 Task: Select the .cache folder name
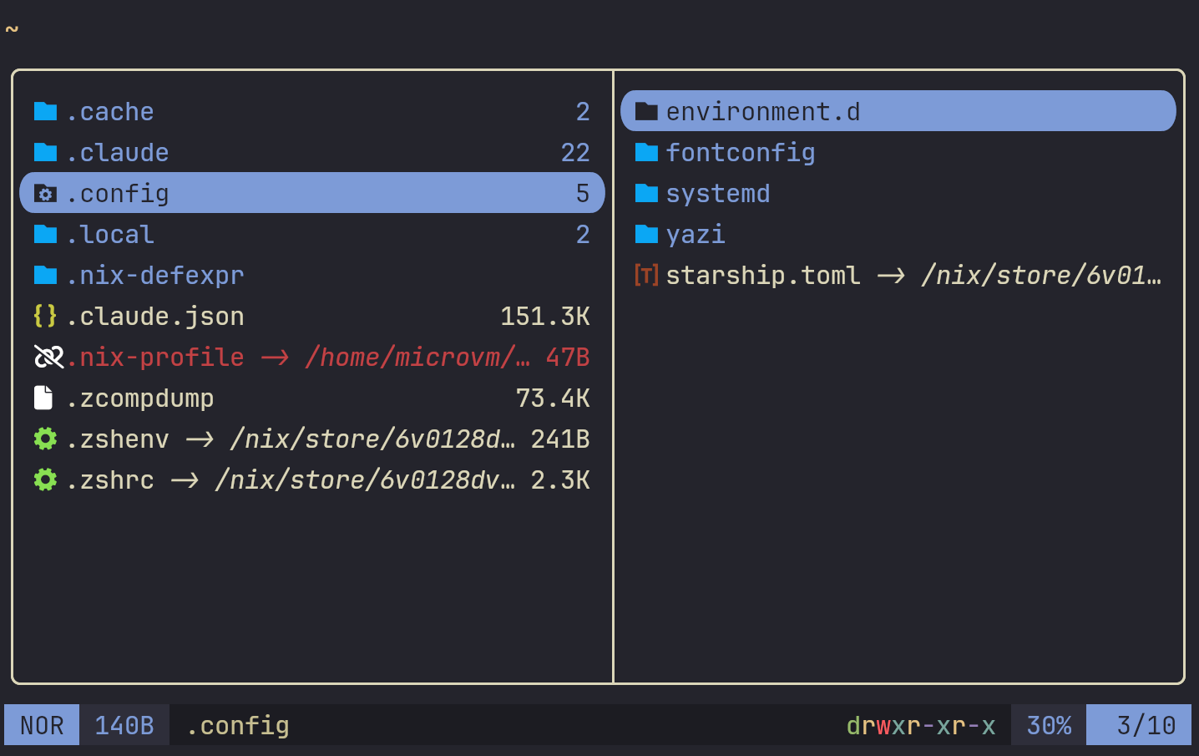click(109, 112)
